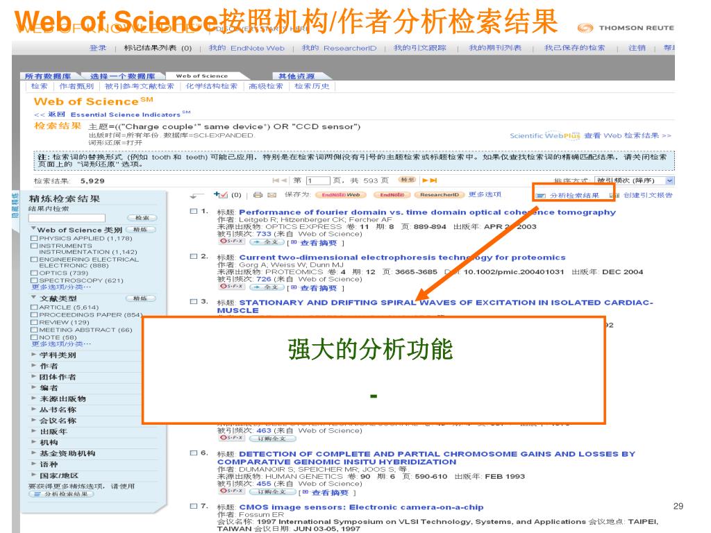Check the box for result 2
711x533 pixels.
(x=194, y=256)
